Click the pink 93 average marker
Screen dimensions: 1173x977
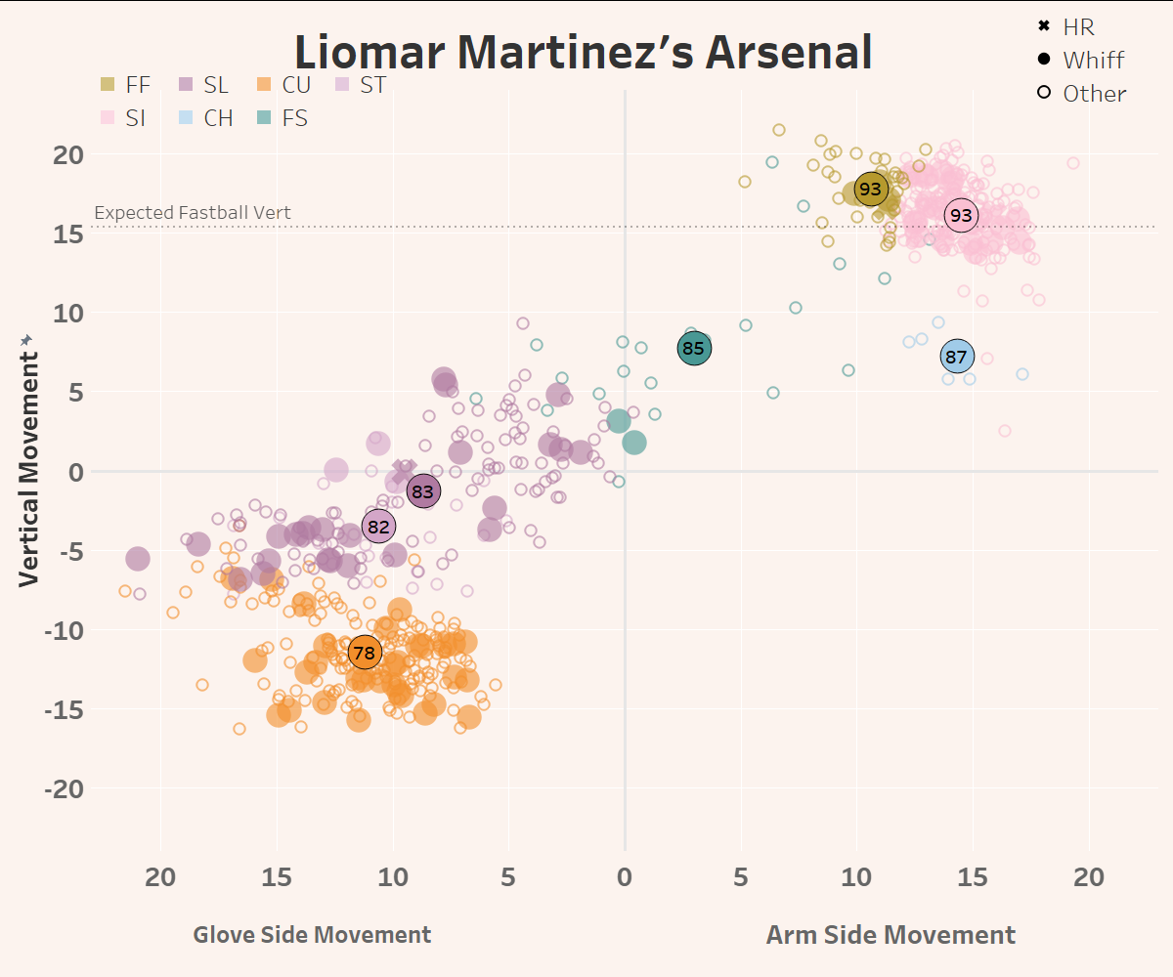962,215
